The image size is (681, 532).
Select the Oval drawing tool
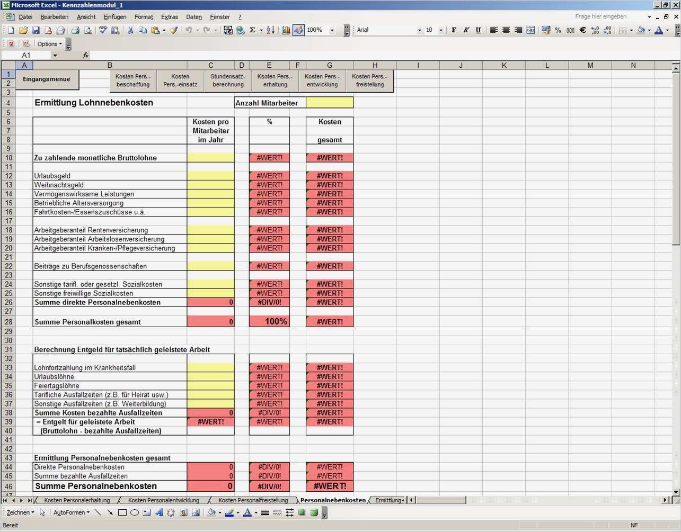pyautogui.click(x=134, y=512)
